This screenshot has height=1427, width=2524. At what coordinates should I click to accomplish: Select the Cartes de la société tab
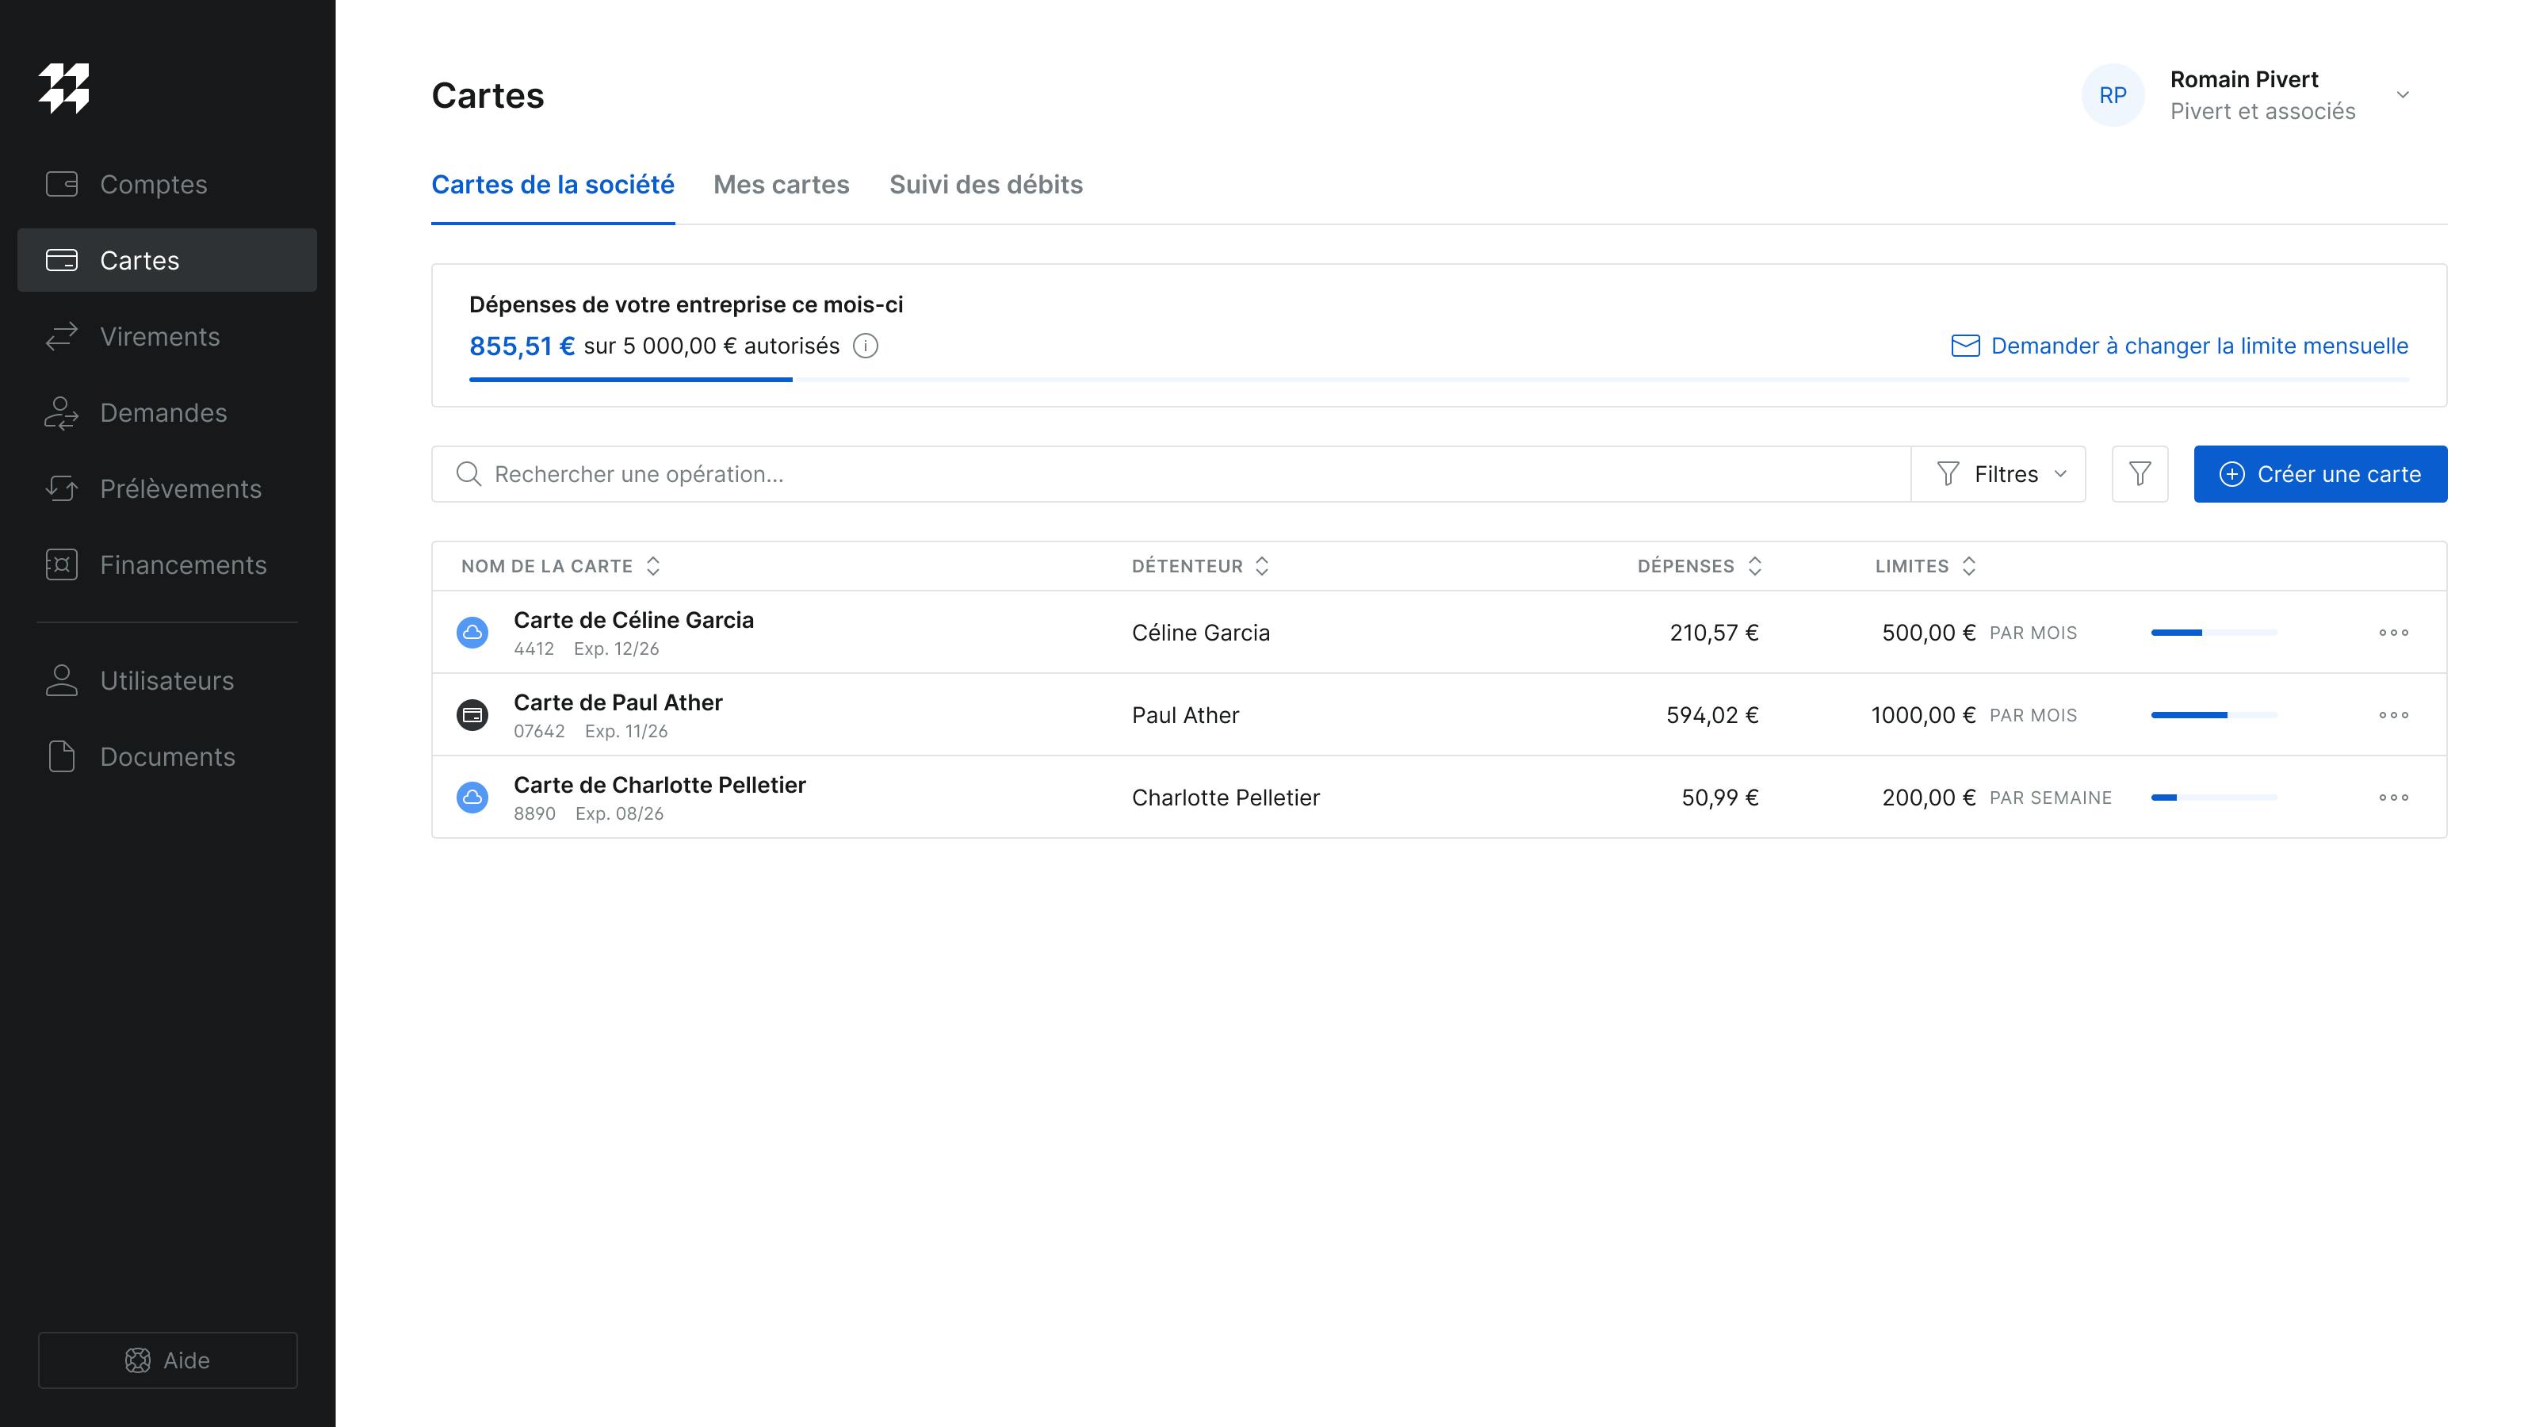[x=553, y=184]
